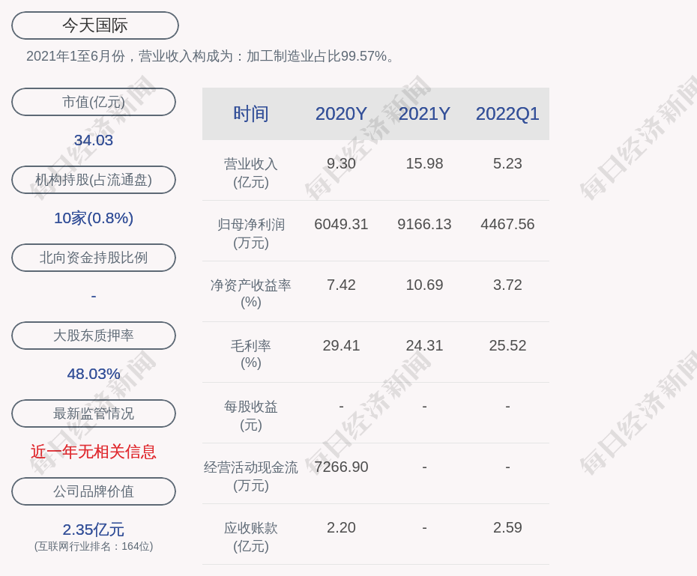Click the 机构持股(占流通盘) label pill
Viewport: 697px width, 576px height.
click(94, 180)
